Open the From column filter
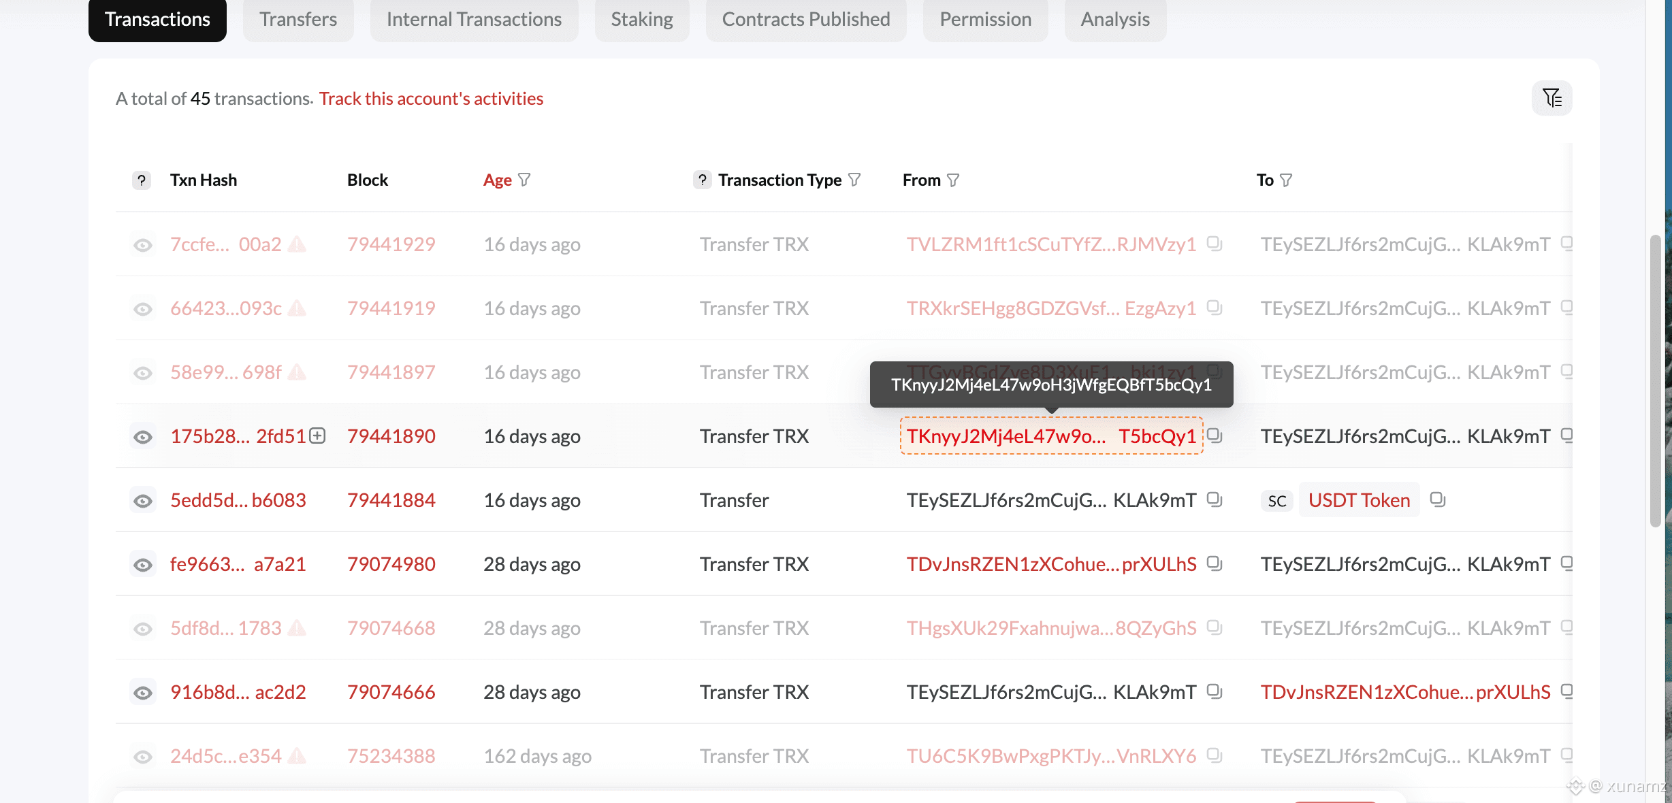 coord(953,180)
